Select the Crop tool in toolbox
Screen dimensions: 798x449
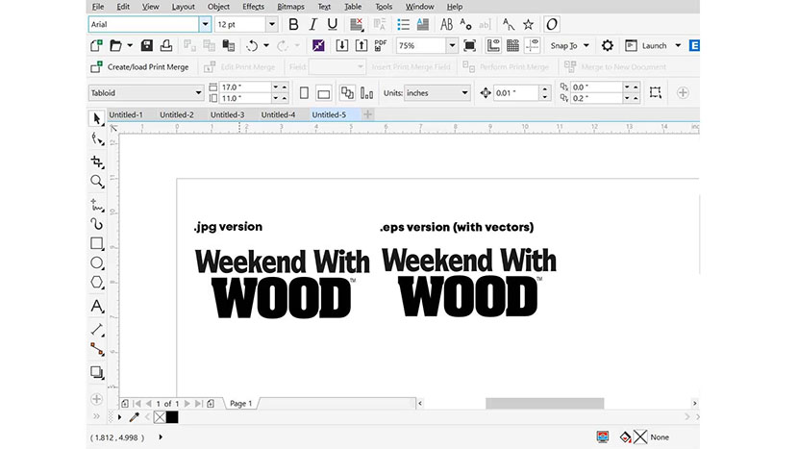(97, 161)
